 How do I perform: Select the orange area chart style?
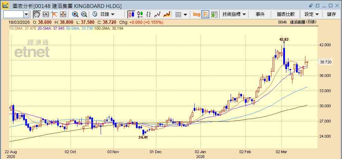pyautogui.click(x=167, y=14)
